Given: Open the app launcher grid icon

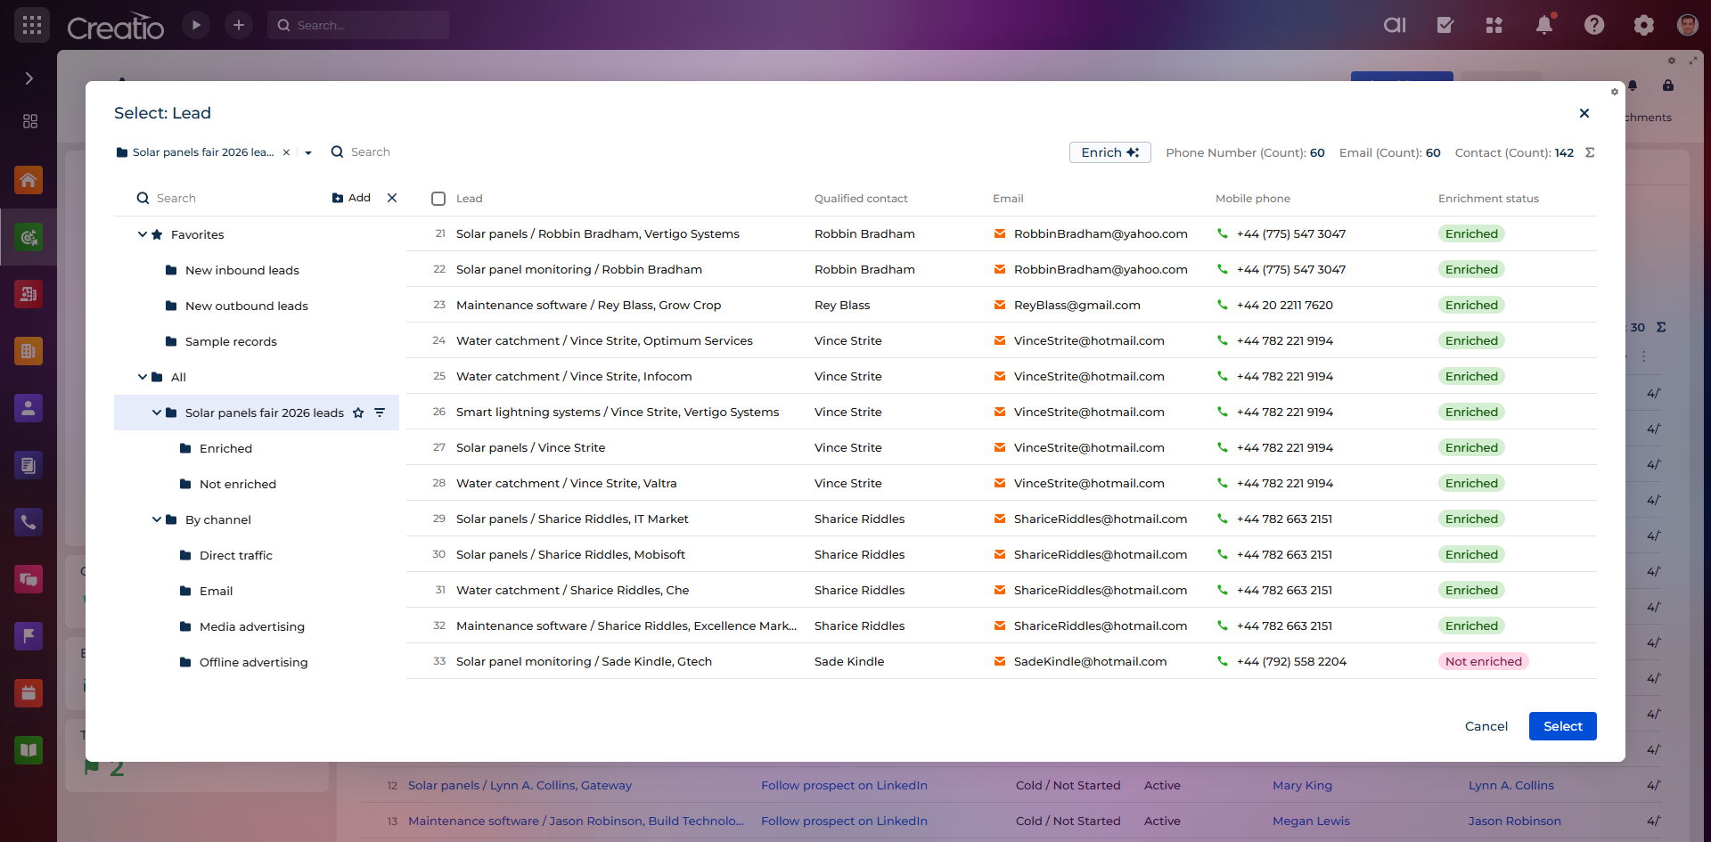Looking at the screenshot, I should [x=32, y=25].
